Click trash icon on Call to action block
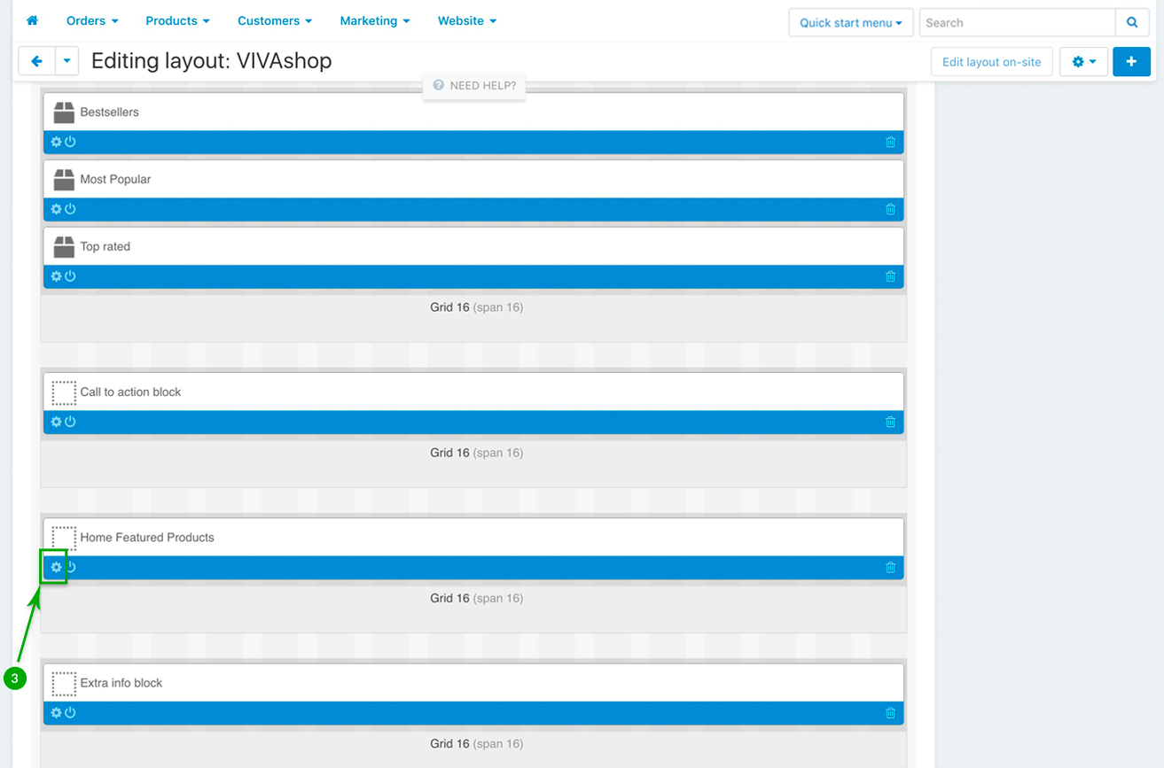The width and height of the screenshot is (1164, 768). tap(890, 423)
